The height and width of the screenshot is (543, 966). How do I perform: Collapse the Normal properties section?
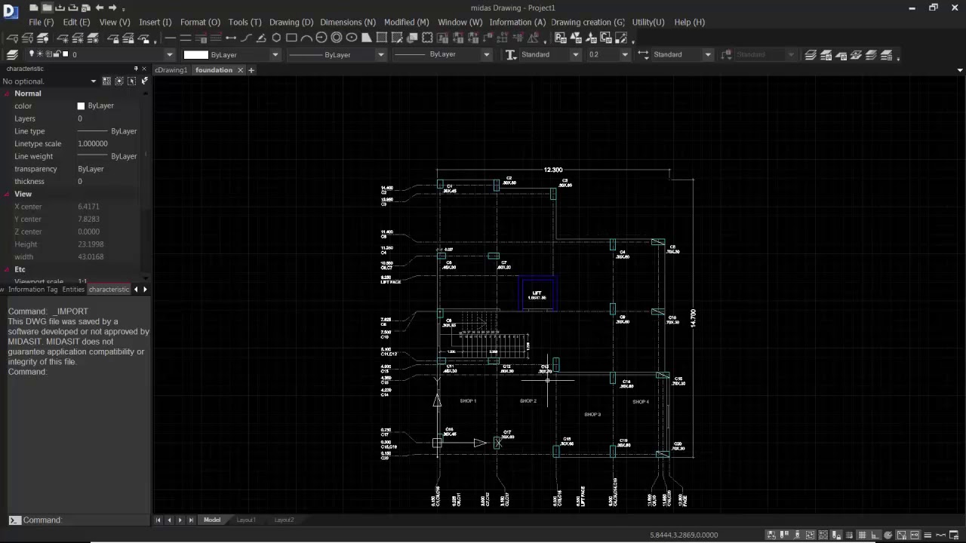pyautogui.click(x=8, y=94)
